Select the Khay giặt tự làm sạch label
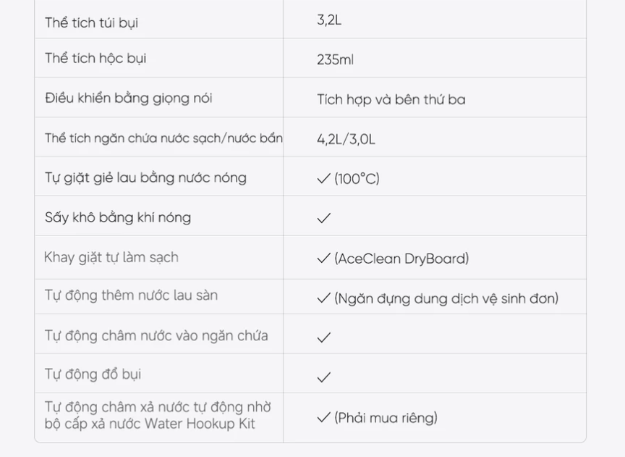The width and height of the screenshot is (625, 457). tap(111, 257)
